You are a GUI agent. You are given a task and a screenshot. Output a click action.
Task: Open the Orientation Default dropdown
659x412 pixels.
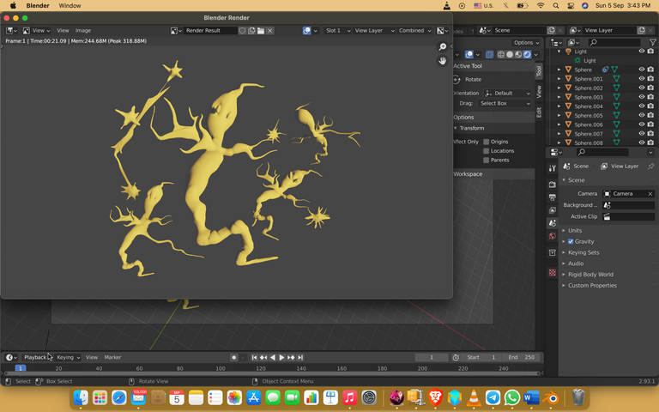pyautogui.click(x=507, y=94)
